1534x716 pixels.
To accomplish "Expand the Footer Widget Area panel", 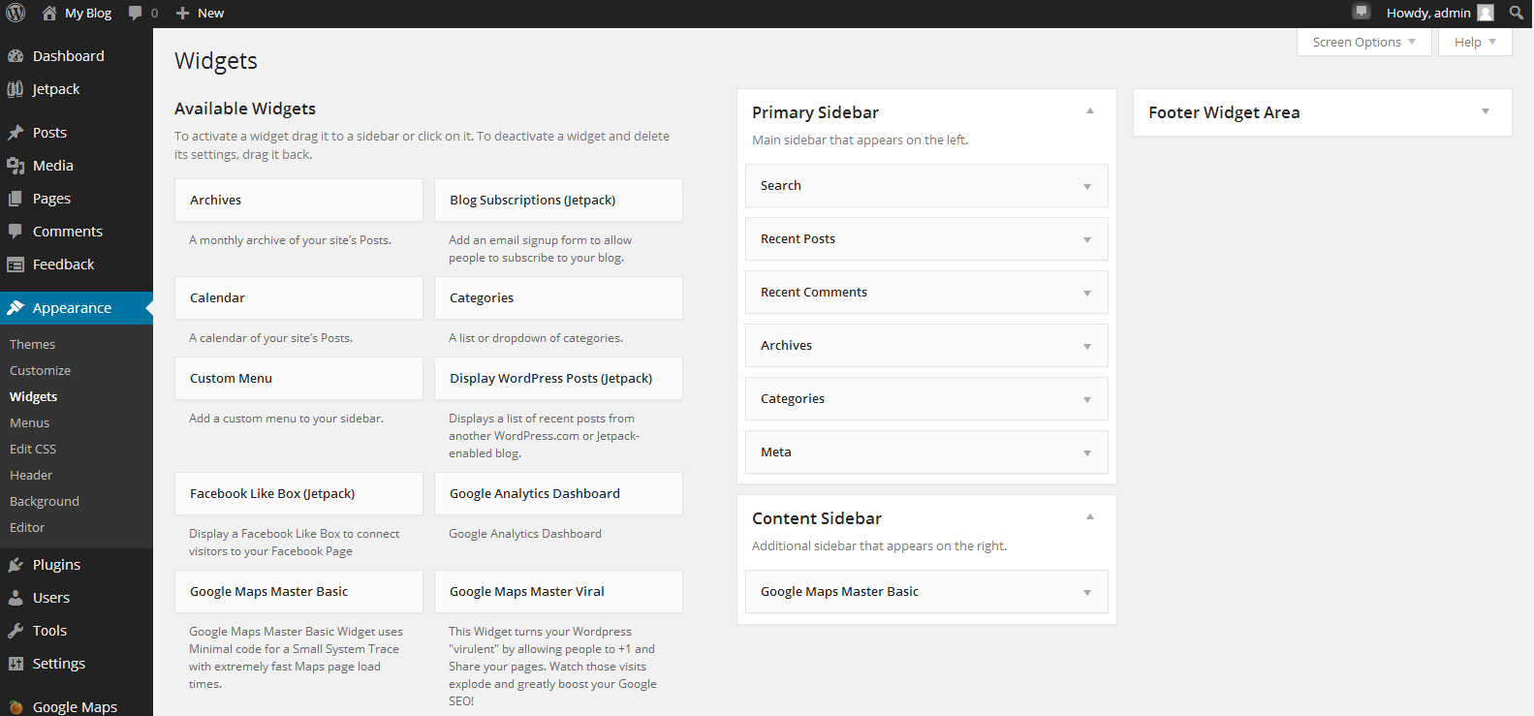I will (x=1486, y=111).
